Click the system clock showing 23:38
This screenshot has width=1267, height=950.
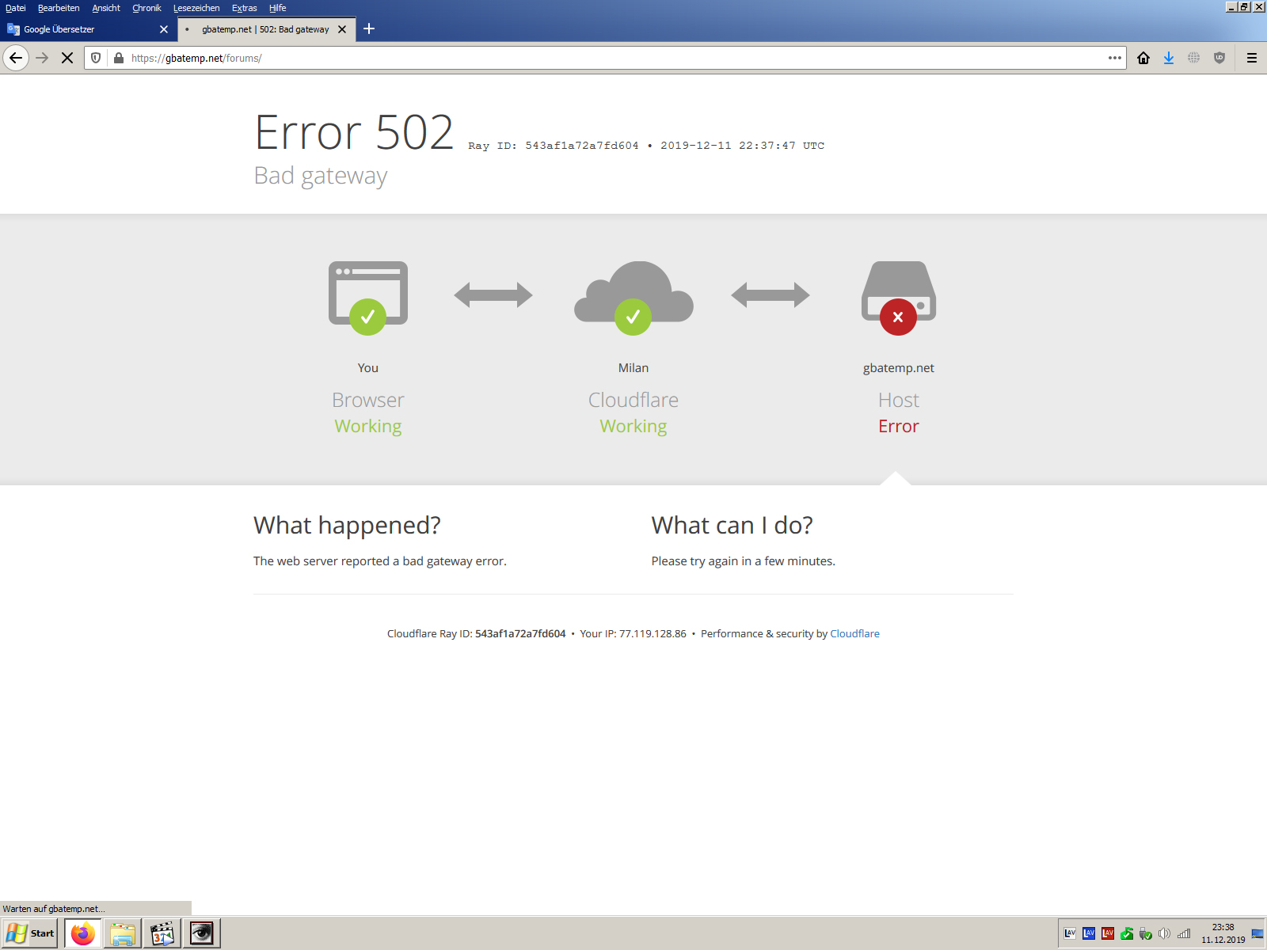[x=1223, y=927]
